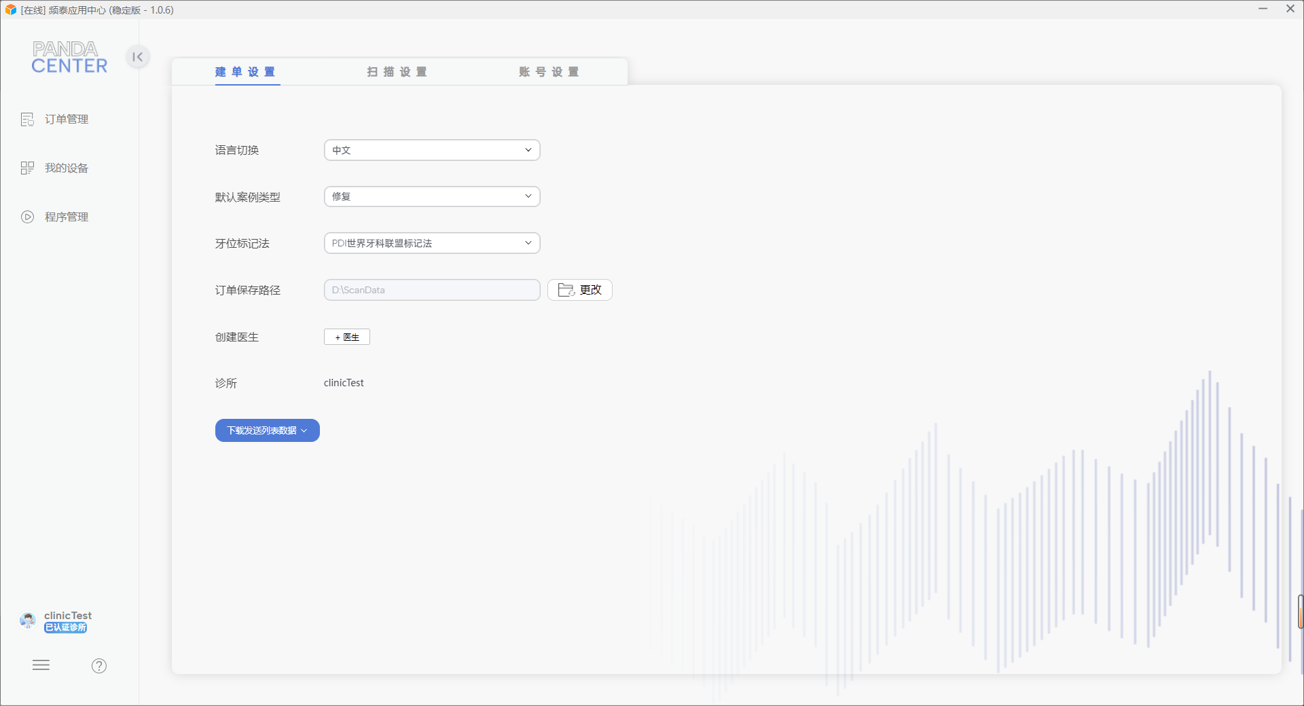
Task: Click the 订单保存路径 label
Action: click(248, 291)
